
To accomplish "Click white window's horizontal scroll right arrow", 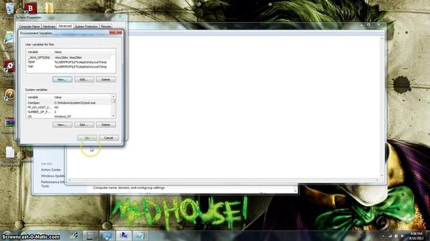I will tap(378, 180).
